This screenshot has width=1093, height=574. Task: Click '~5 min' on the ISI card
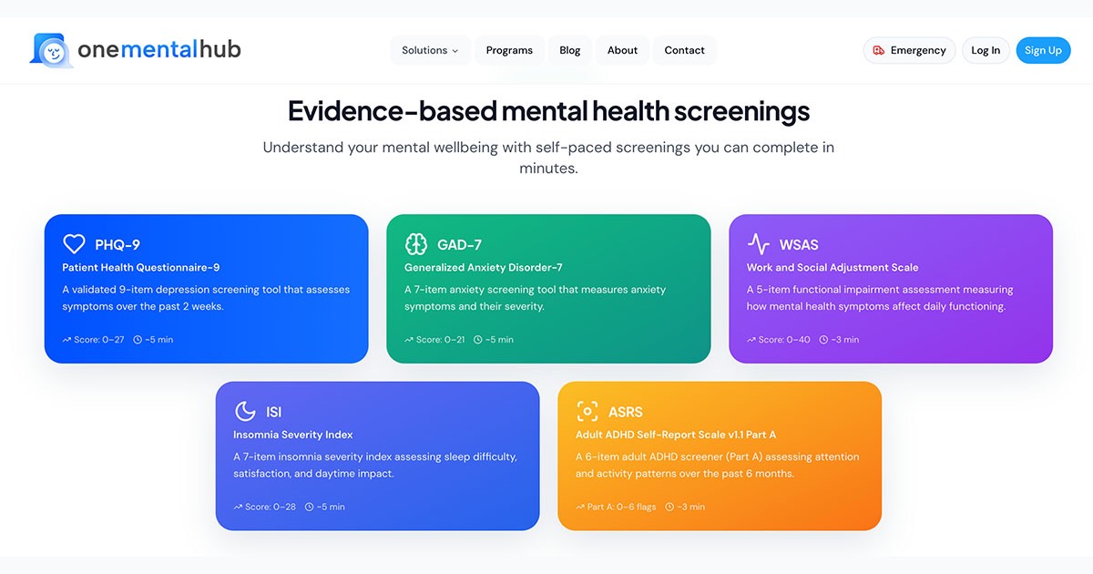(331, 507)
